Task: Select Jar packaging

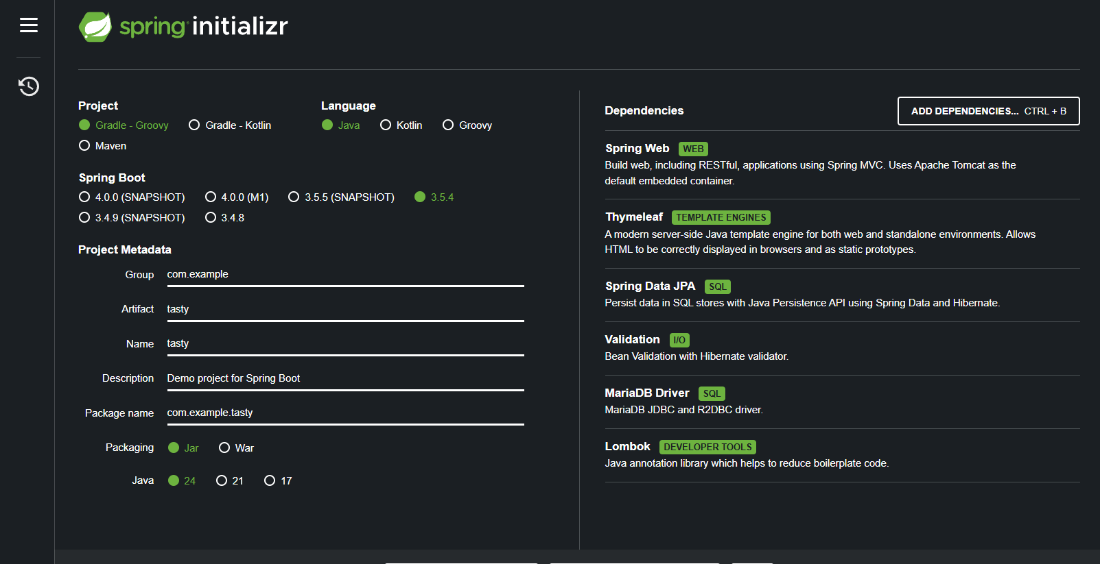Action: (183, 448)
